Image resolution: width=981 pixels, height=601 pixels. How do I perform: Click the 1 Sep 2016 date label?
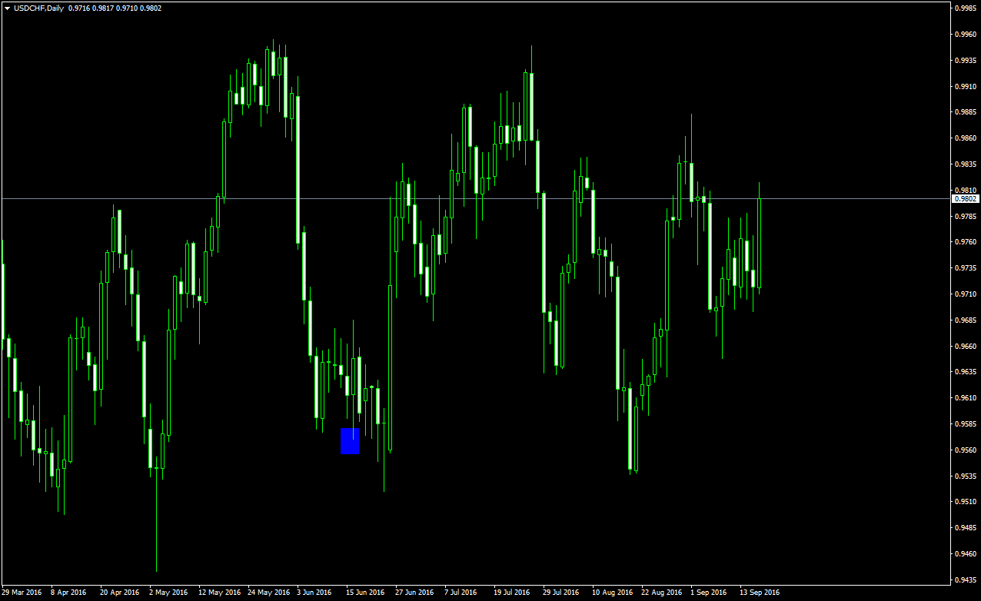(x=708, y=593)
